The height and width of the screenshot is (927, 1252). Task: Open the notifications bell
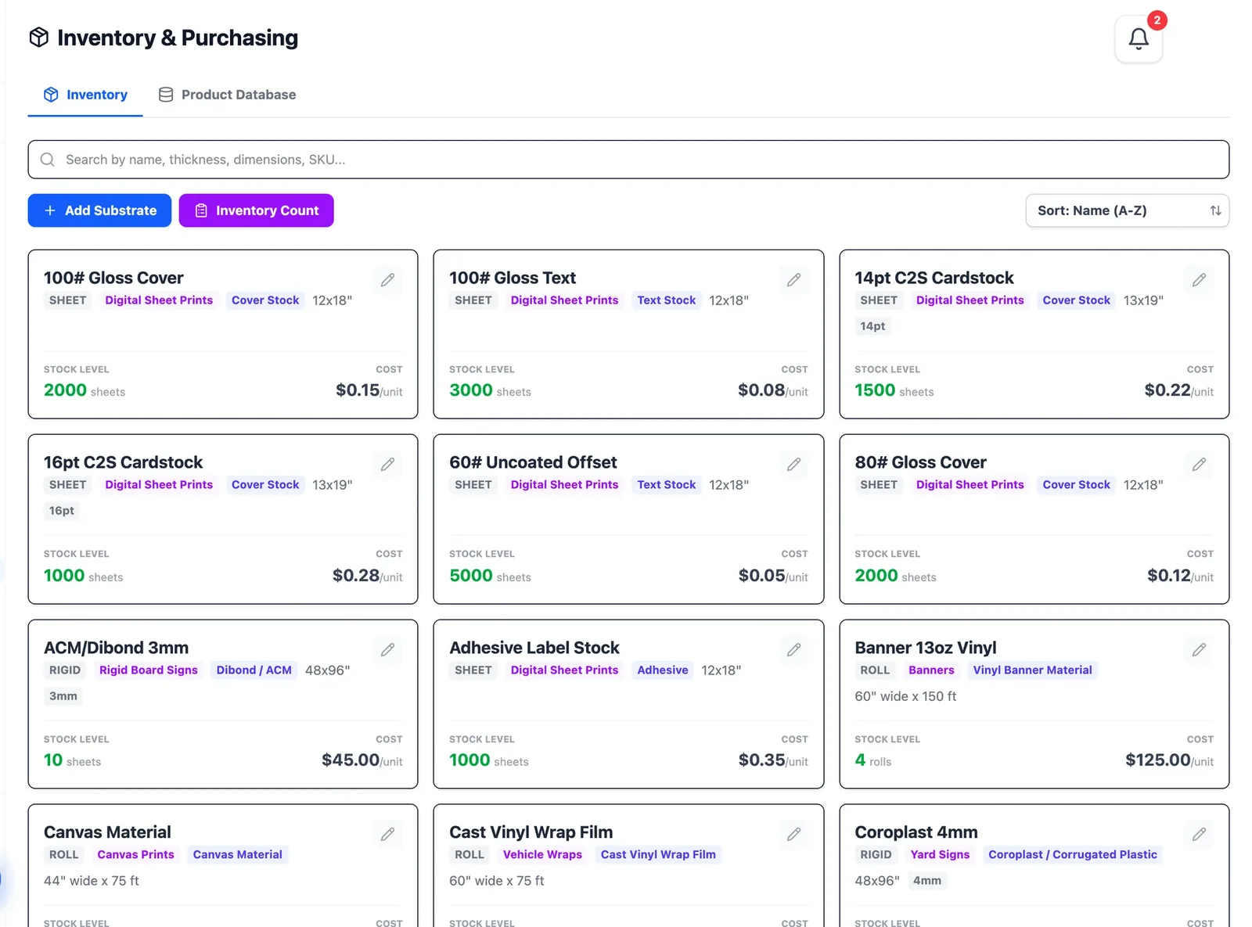(1139, 38)
